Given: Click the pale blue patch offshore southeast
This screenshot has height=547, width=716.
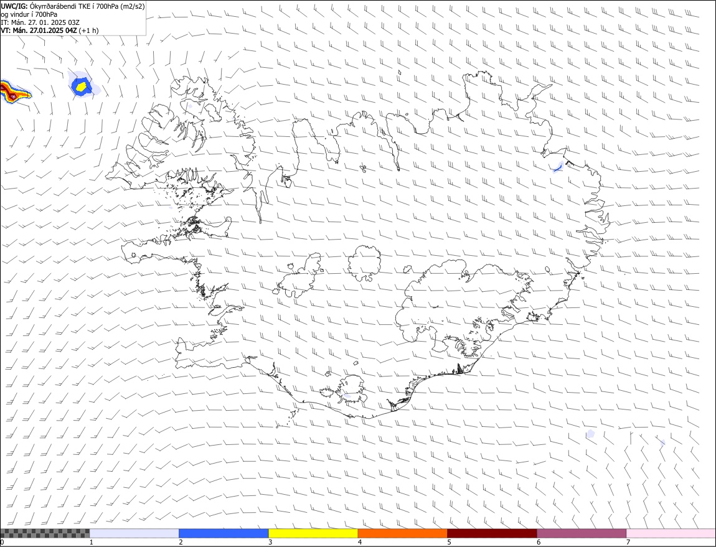Looking at the screenshot, I should (590, 434).
